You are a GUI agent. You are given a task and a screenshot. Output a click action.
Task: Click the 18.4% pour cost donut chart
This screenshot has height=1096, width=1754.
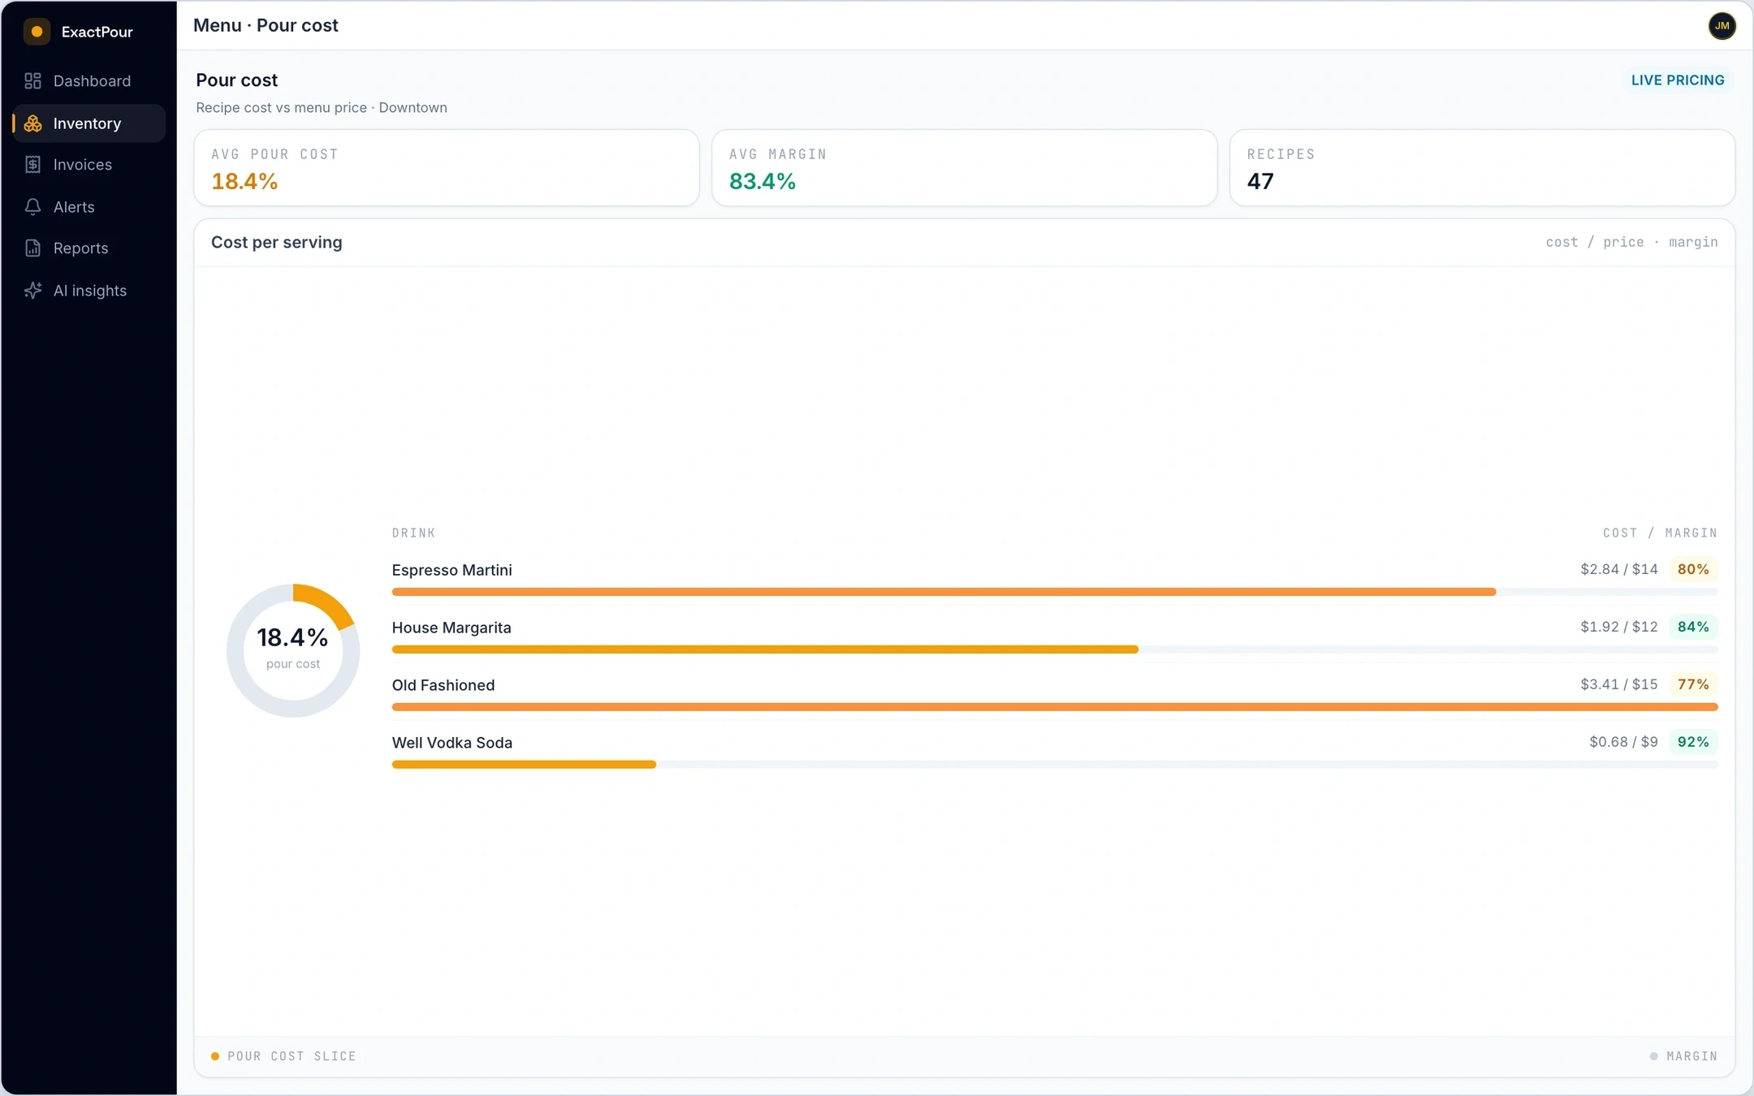293,650
